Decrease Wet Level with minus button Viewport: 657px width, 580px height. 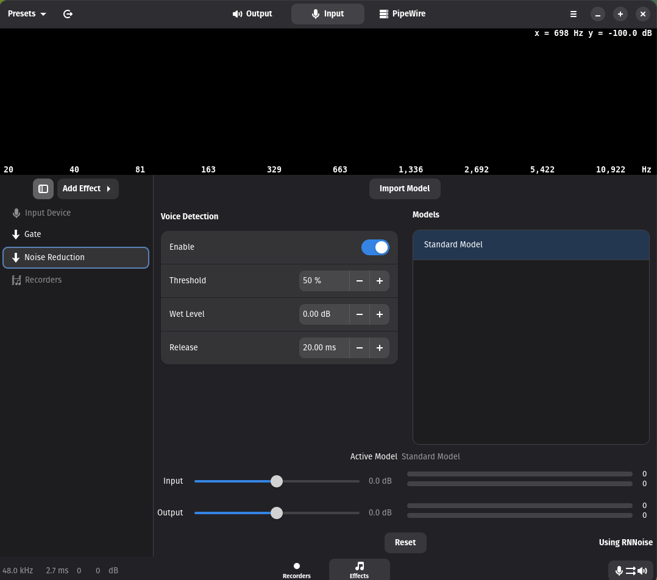pos(360,314)
